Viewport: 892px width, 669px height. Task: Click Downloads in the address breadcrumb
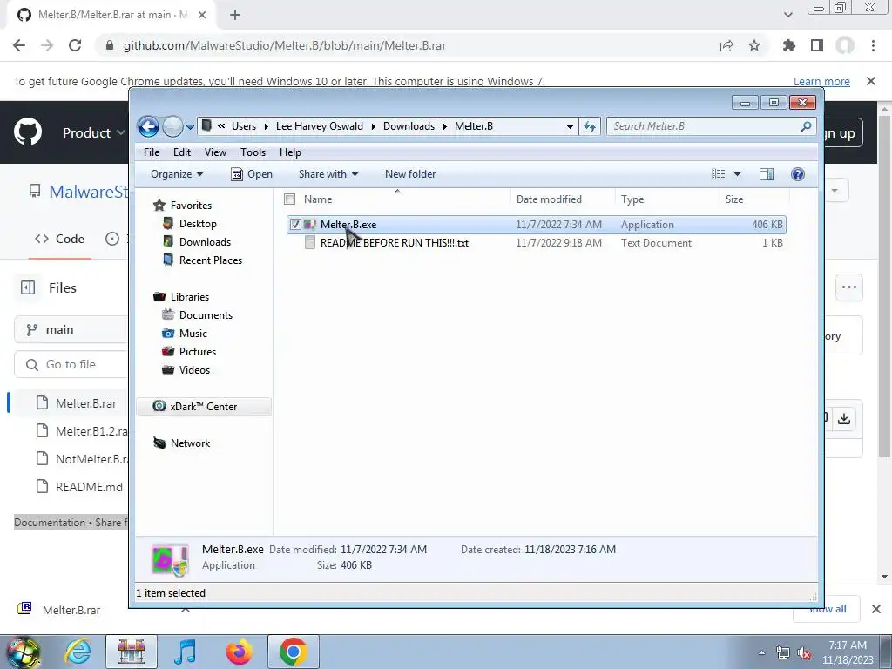(x=409, y=126)
